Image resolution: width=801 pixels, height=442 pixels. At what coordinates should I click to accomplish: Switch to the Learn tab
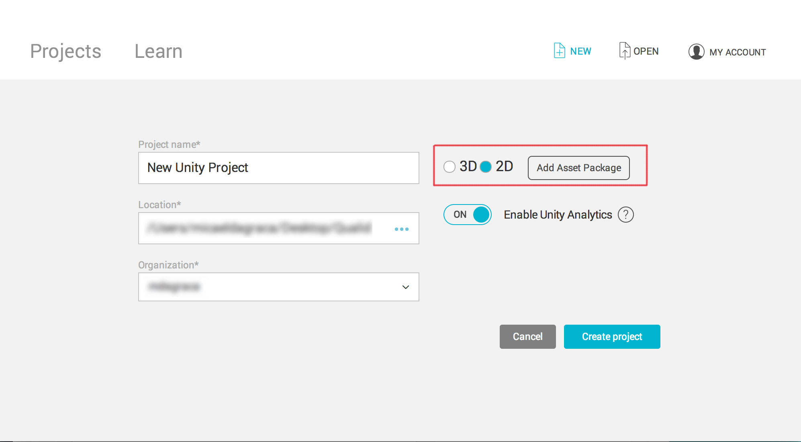point(159,51)
